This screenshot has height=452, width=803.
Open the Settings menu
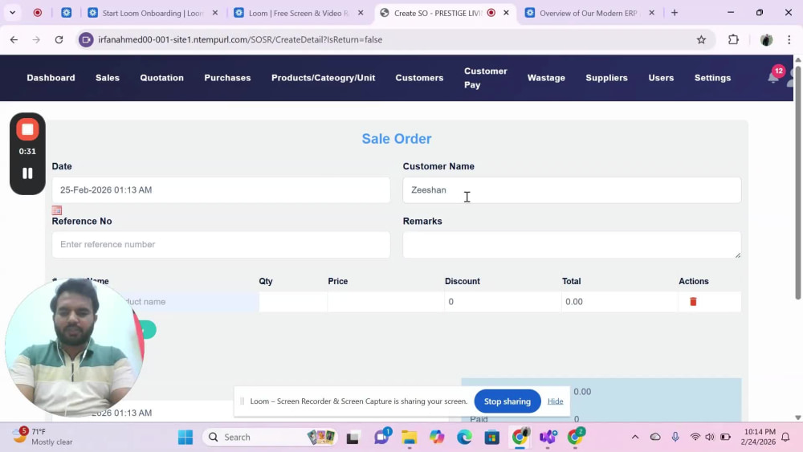tap(712, 78)
